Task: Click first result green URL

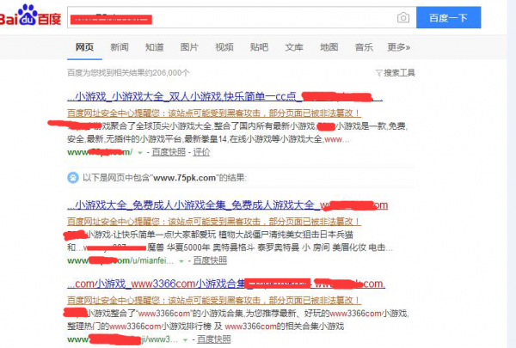Action: [100, 152]
